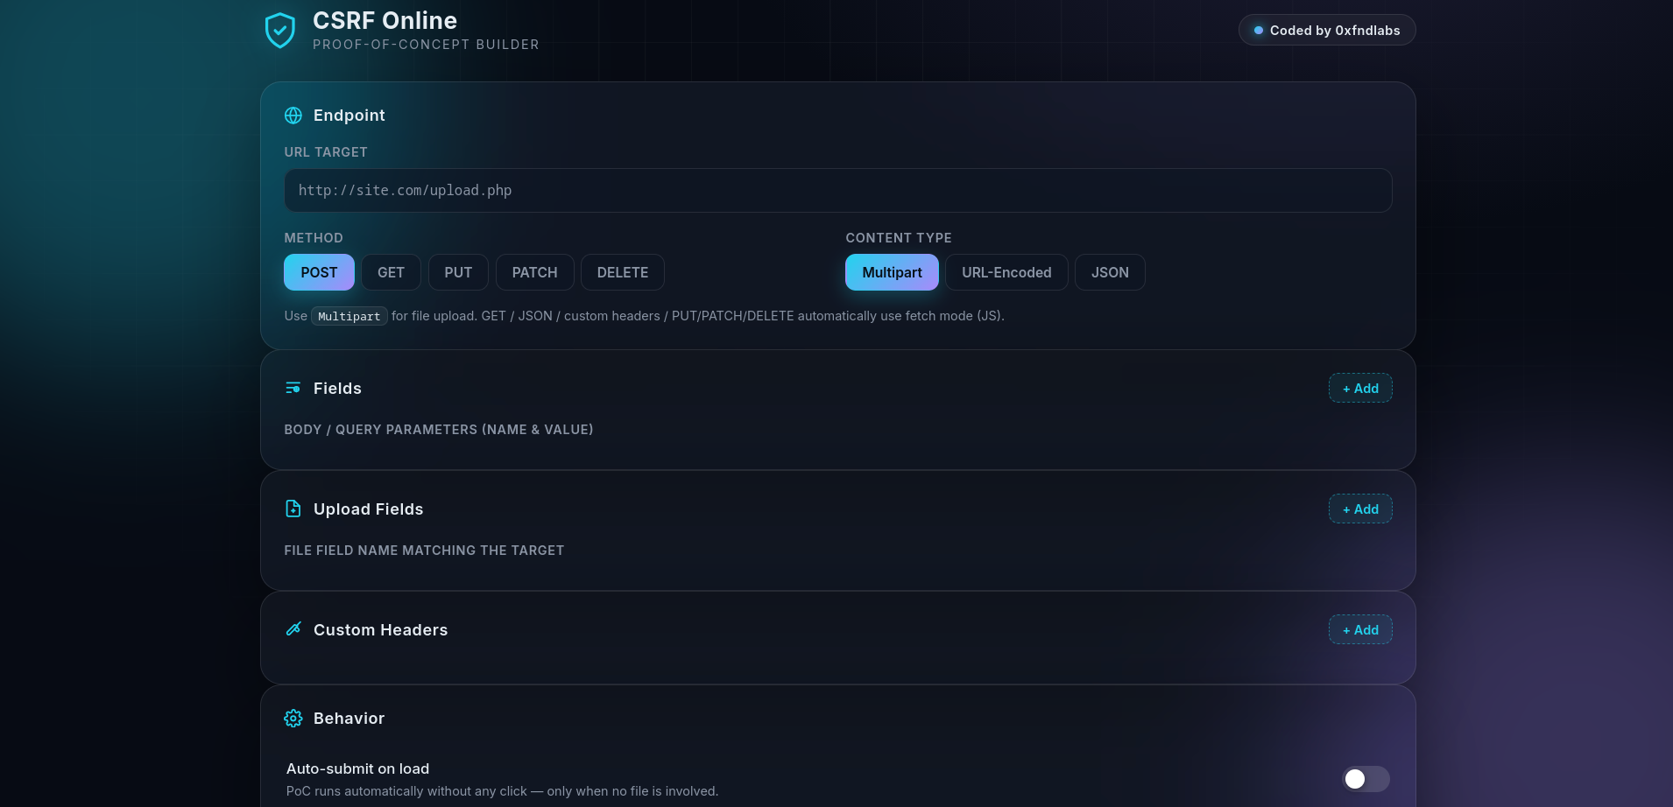Pick the PATCH method

point(534,272)
